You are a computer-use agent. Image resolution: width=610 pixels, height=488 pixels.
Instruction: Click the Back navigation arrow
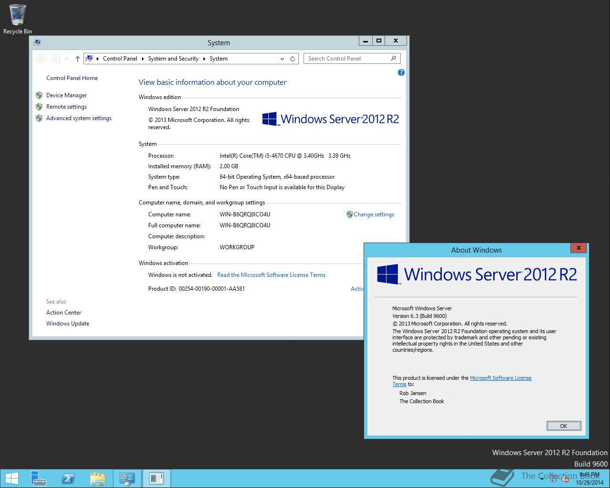42,59
